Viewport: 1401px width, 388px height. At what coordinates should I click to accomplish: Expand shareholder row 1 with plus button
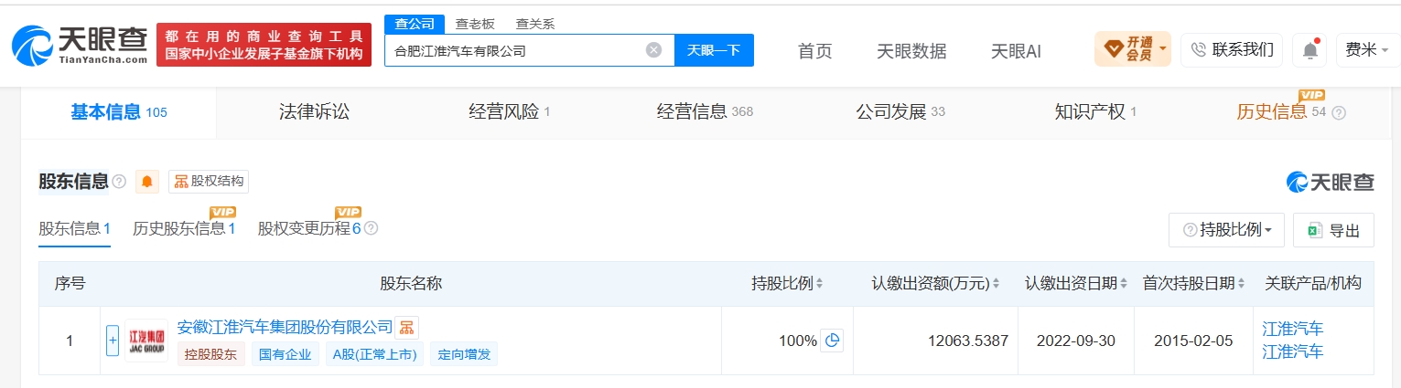tap(113, 341)
